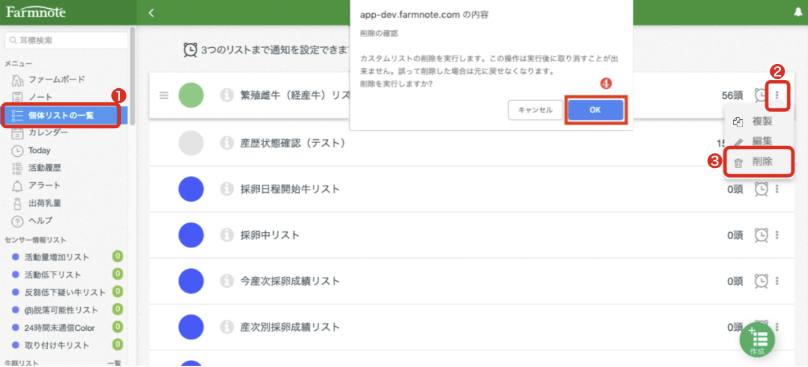
Task: Open more options menu for 産次別採卵成績リスト
Action: pyautogui.click(x=777, y=327)
